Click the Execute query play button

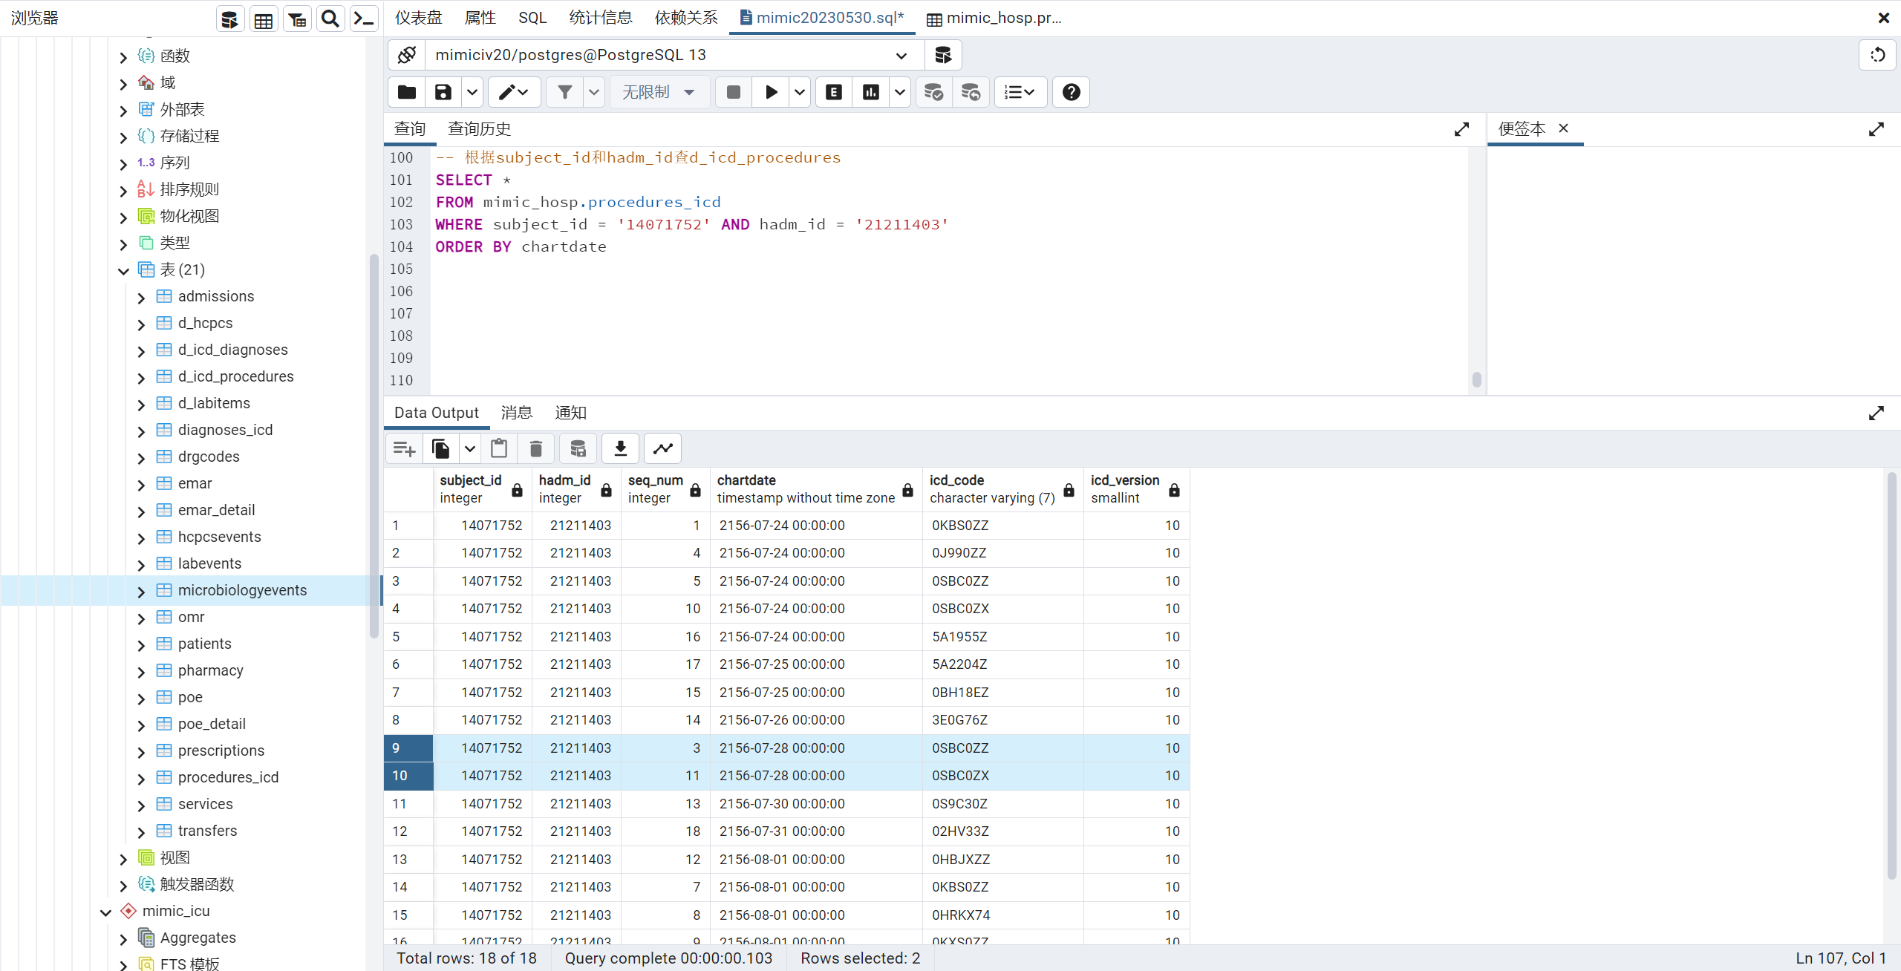(x=771, y=92)
